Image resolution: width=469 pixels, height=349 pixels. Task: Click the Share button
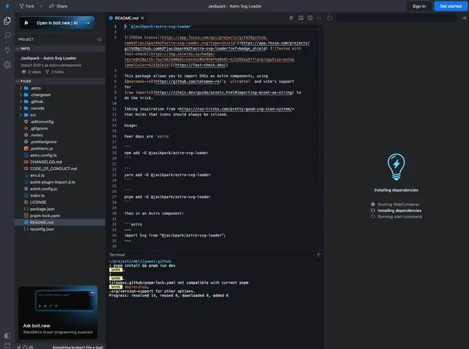coord(59,6)
